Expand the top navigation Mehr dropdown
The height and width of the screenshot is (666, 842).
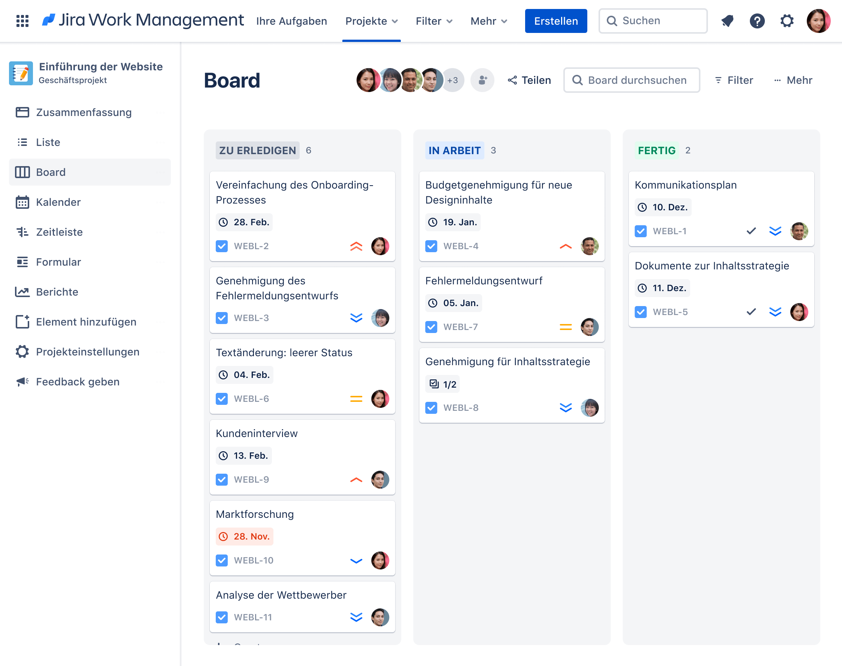click(488, 21)
